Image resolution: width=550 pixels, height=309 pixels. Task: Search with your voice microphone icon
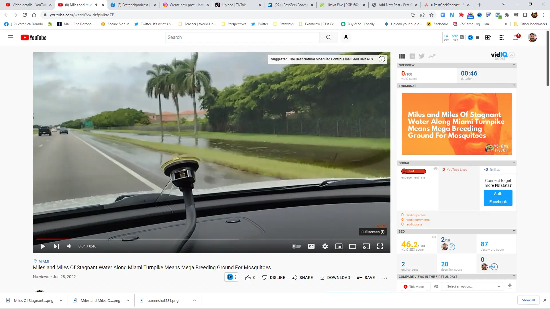click(346, 37)
